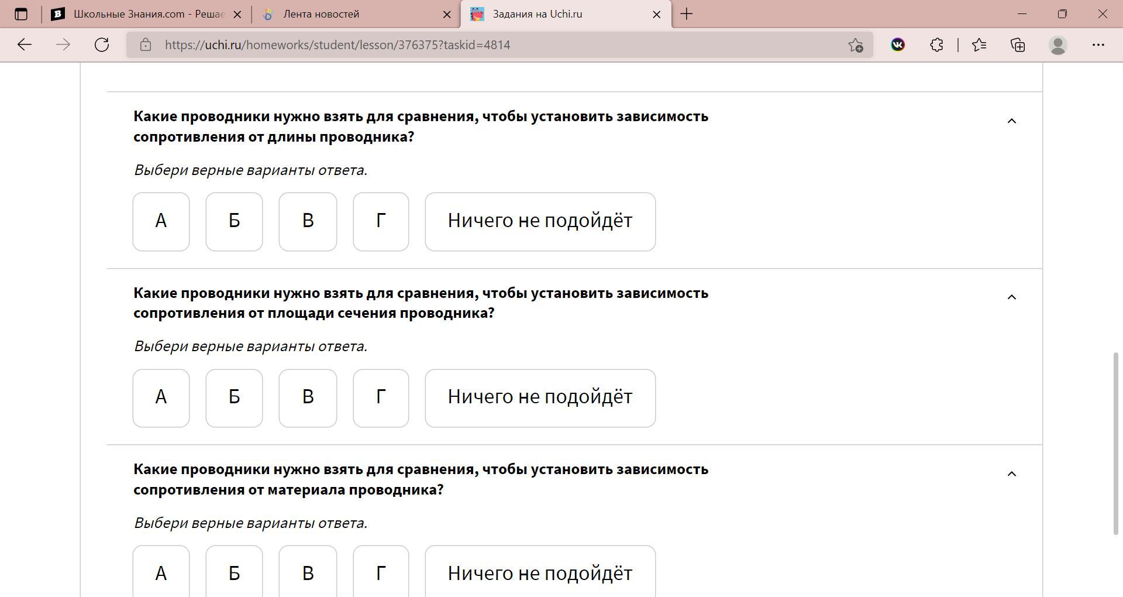Open the tab actions menu icon

tap(21, 14)
